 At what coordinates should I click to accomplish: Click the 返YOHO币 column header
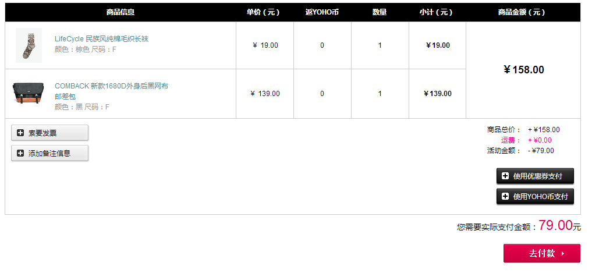[x=322, y=12]
